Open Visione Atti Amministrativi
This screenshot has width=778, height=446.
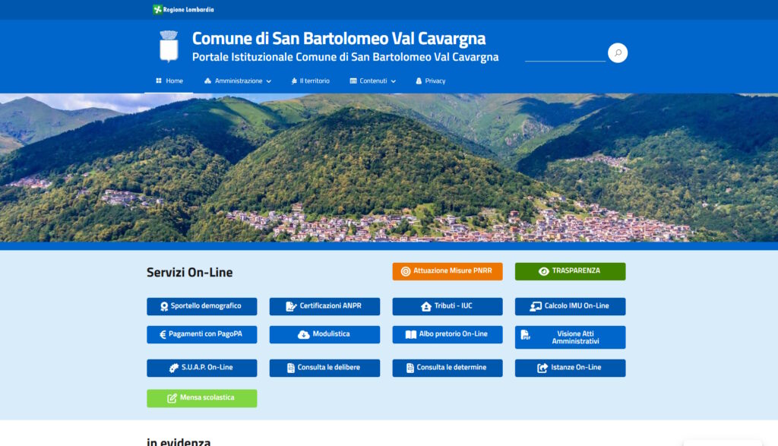click(570, 337)
